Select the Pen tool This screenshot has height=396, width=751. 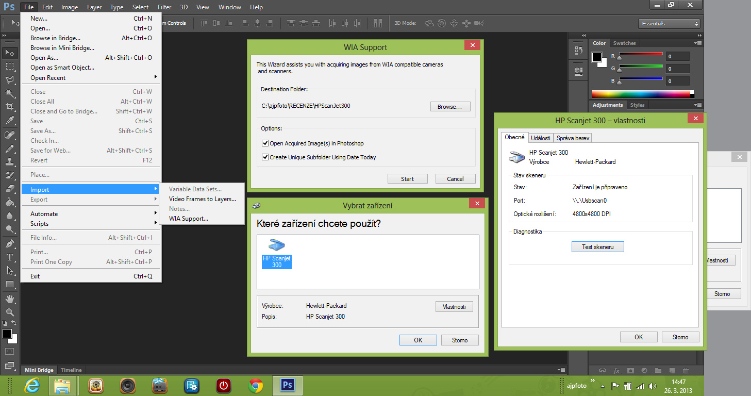tap(10, 243)
